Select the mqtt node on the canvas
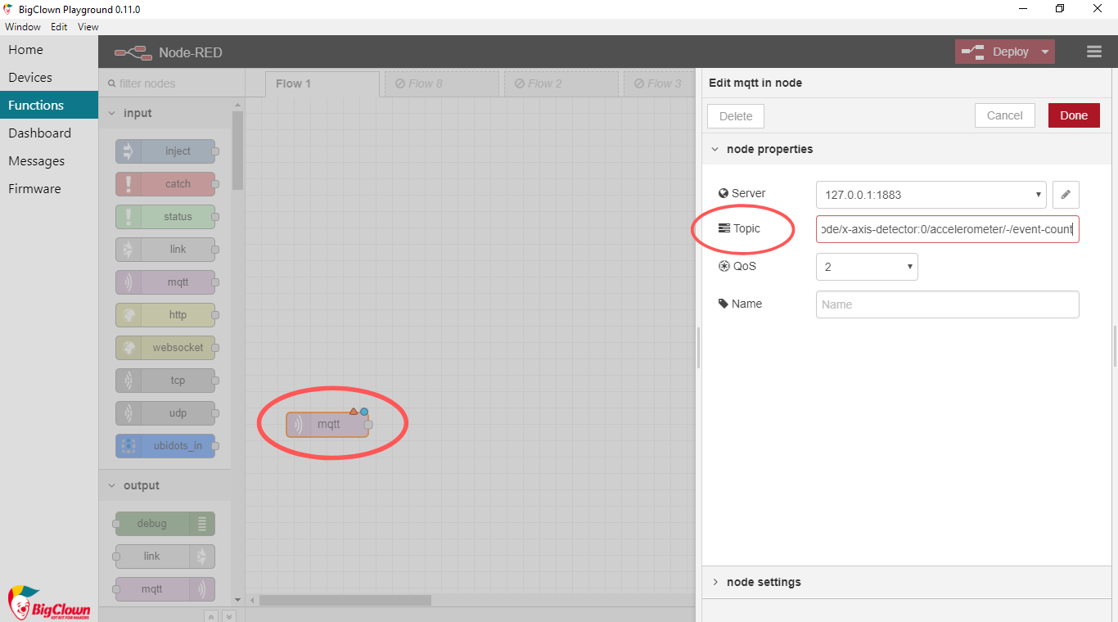1118x622 pixels. (x=327, y=425)
